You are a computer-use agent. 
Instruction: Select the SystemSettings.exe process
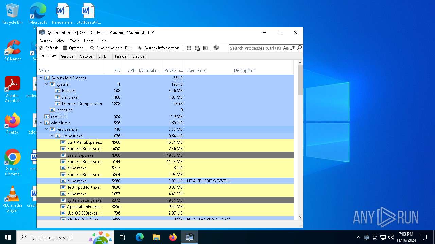click(x=165, y=200)
